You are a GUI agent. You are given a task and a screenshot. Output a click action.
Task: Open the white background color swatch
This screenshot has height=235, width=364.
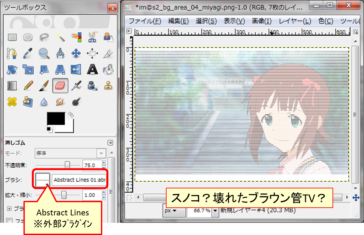click(69, 129)
